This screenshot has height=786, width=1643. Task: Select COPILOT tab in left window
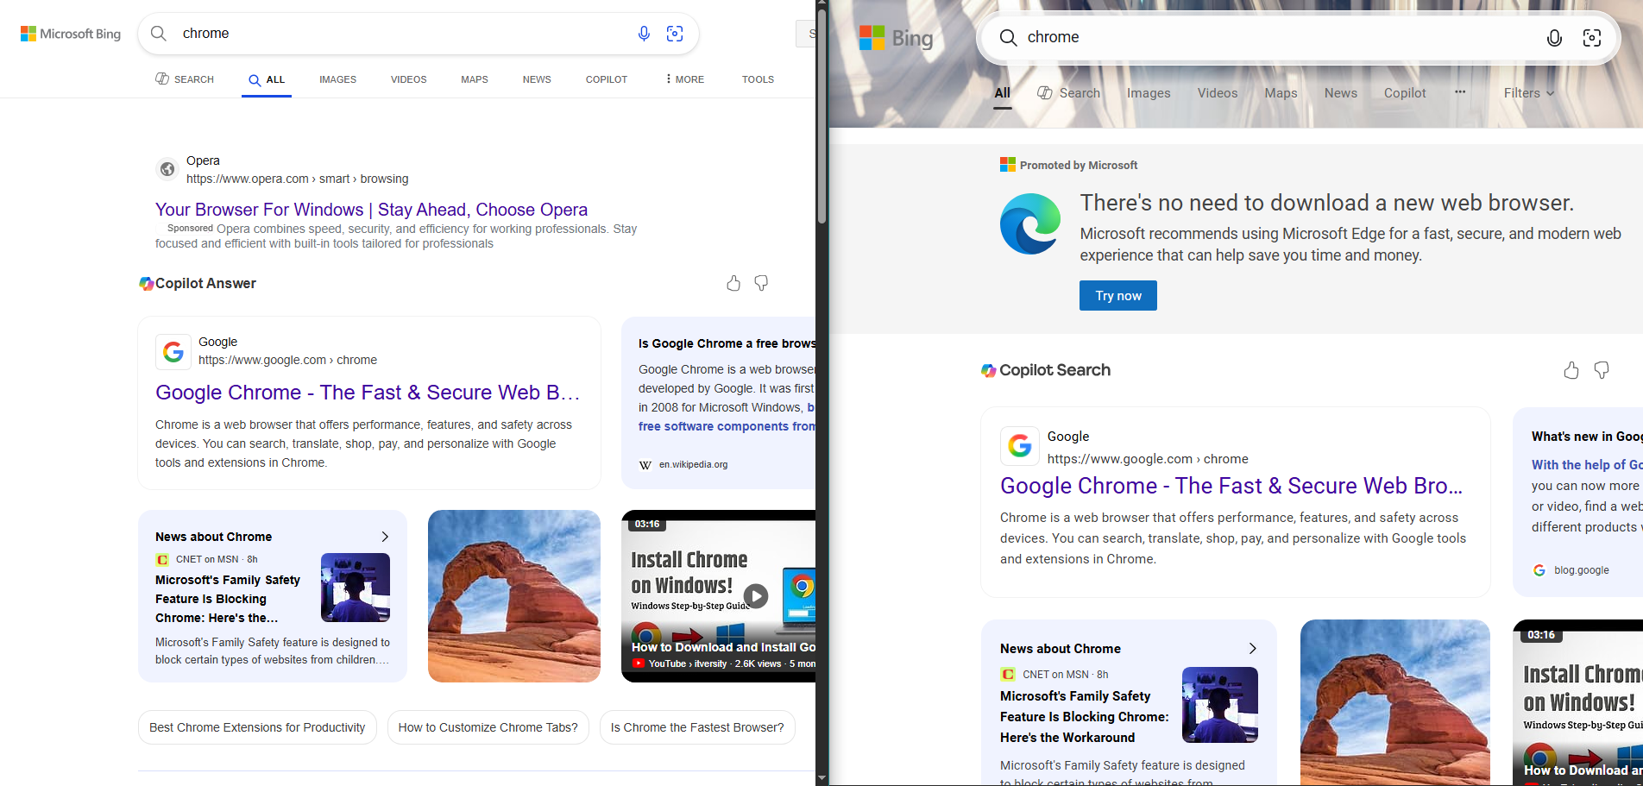[607, 79]
